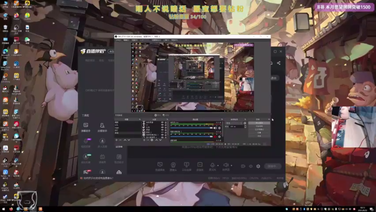
Task: Open 房管助手 tool in 直播伴侣
Action: (102, 127)
